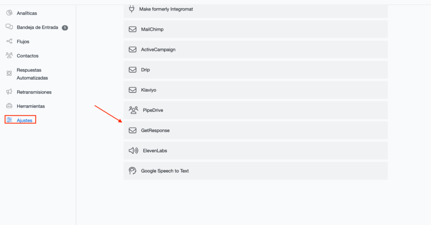The height and width of the screenshot is (225, 431).
Task: Click the Contactos people icon
Action: [9, 55]
